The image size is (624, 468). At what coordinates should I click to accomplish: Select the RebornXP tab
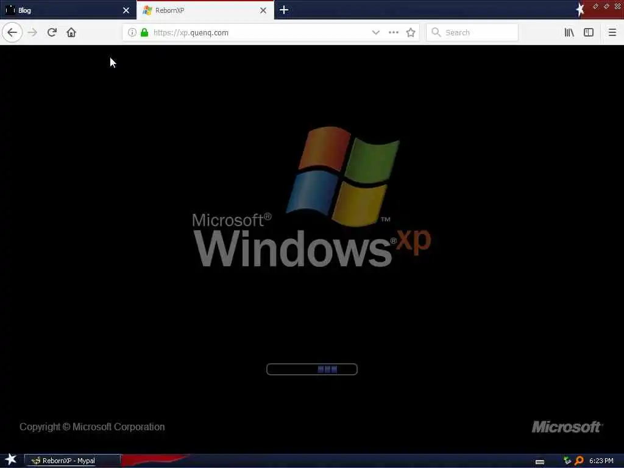(x=205, y=10)
